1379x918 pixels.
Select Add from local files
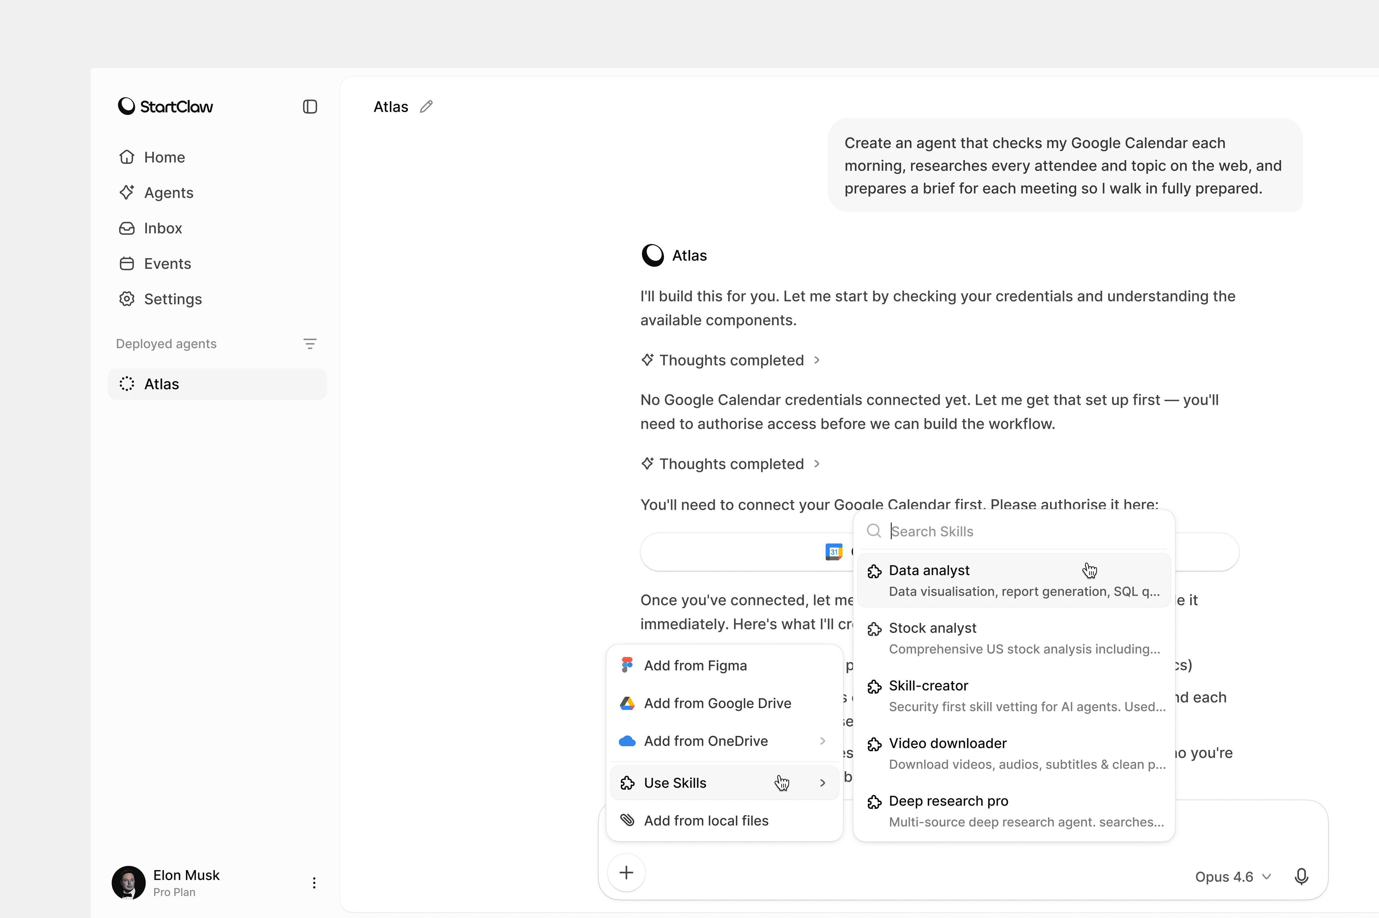(706, 821)
